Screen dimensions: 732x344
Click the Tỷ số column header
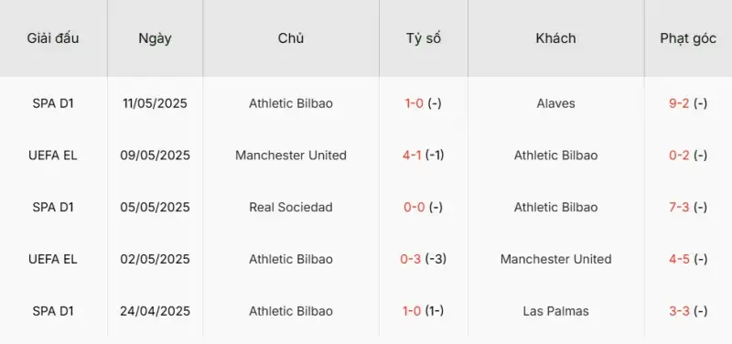424,38
